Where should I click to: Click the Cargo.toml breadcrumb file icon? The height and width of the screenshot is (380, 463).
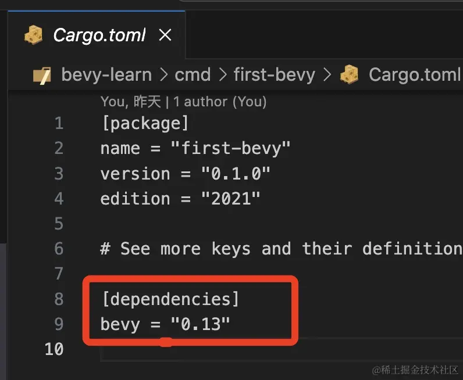[349, 74]
